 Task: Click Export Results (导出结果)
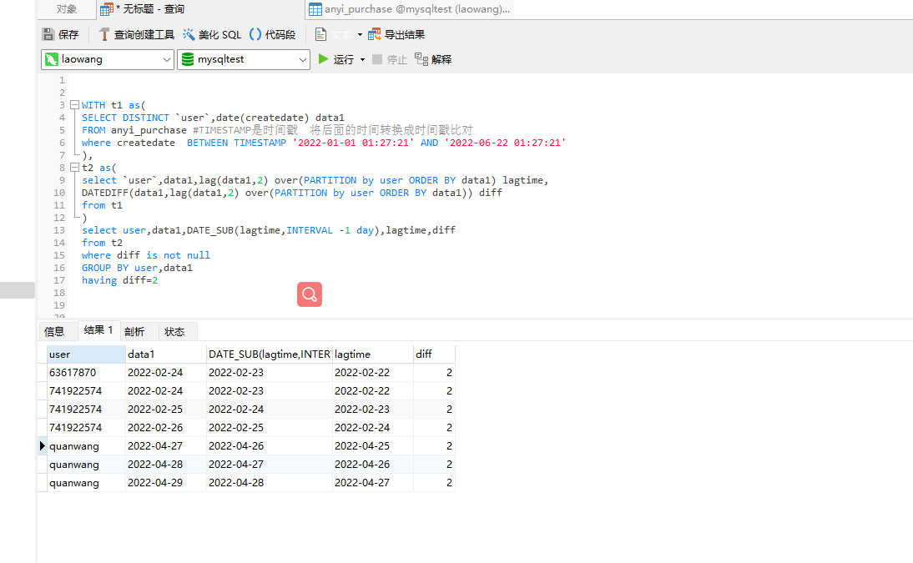pos(396,34)
